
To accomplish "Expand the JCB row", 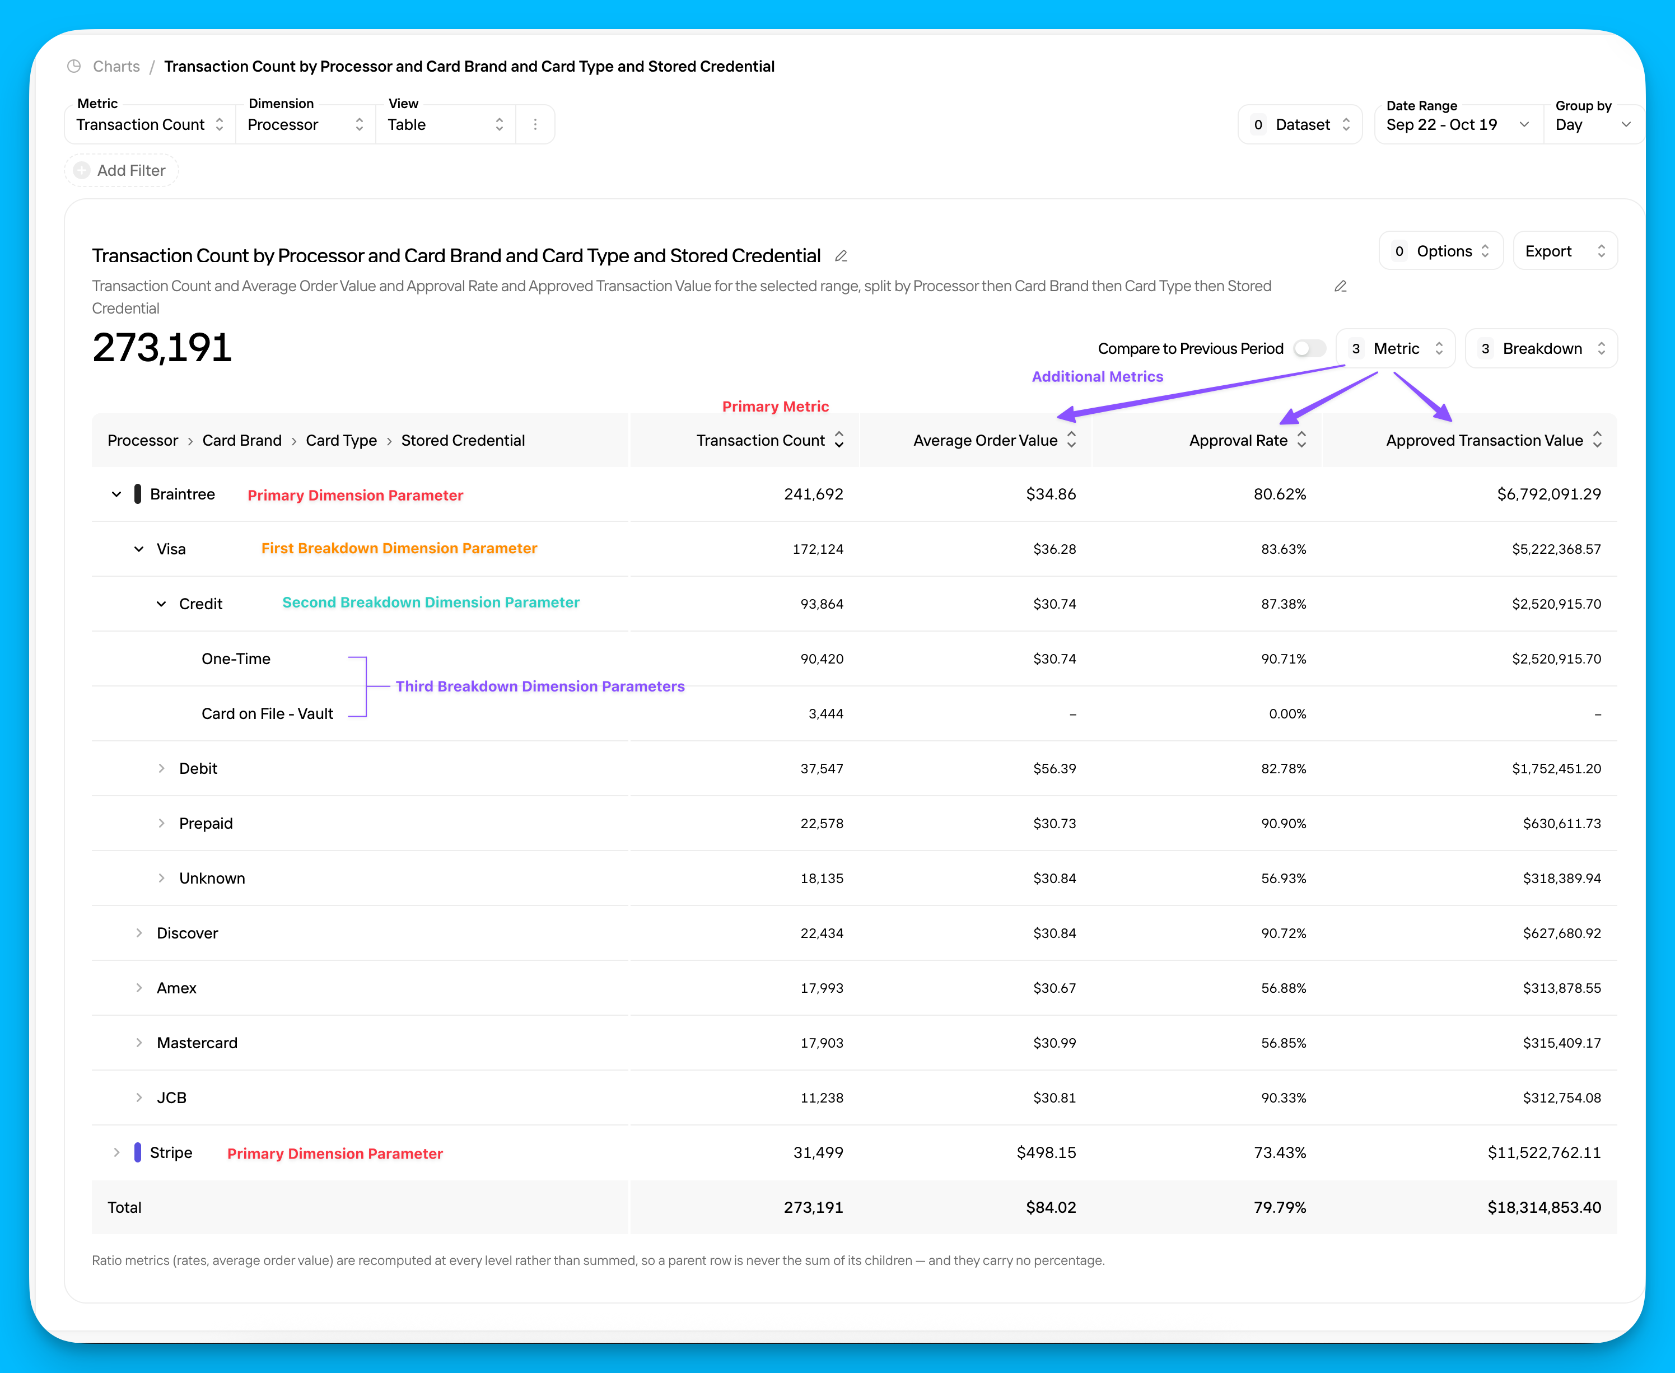I will pos(139,1098).
